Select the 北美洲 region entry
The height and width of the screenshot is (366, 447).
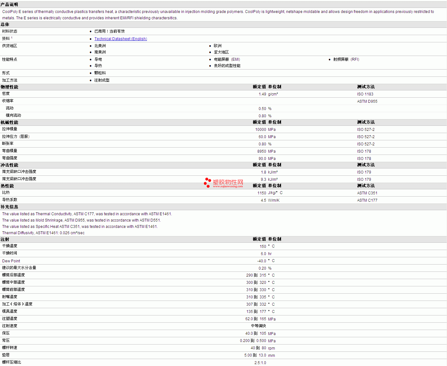pyautogui.click(x=100, y=46)
